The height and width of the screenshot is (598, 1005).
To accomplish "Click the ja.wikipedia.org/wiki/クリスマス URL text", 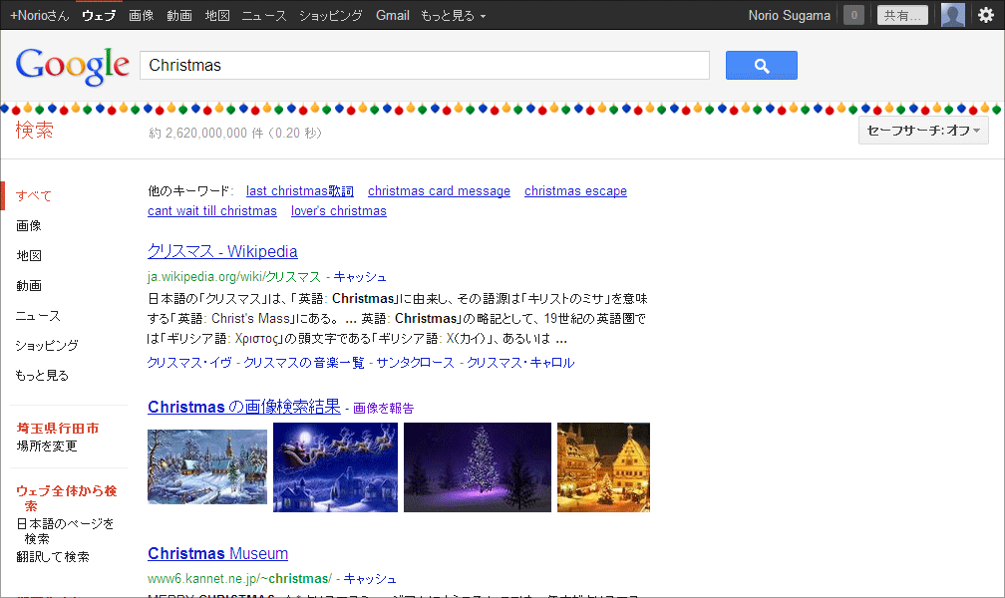I will (234, 277).
